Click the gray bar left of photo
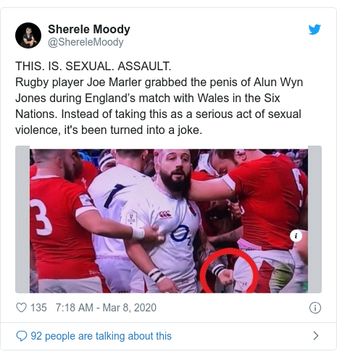Screen dimensions: 337x357 (x=22, y=219)
